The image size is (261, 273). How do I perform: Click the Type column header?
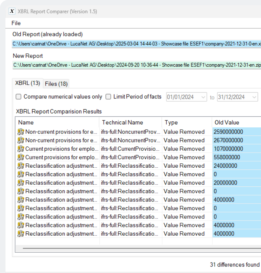pos(171,122)
